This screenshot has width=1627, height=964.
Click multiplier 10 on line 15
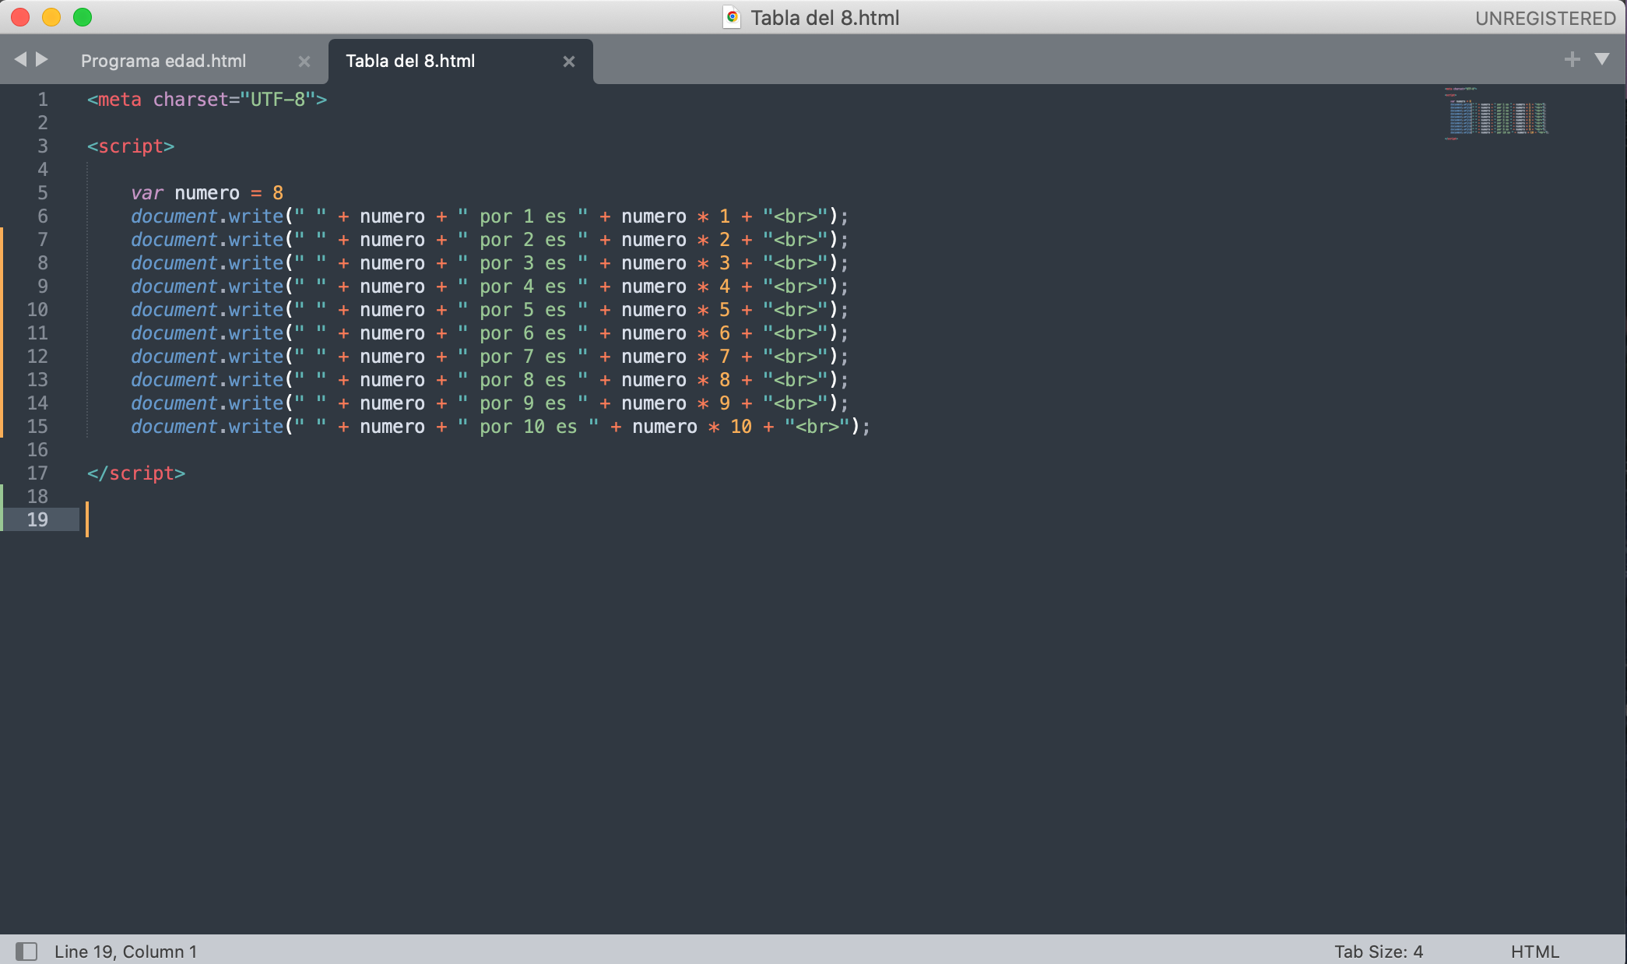coord(741,427)
